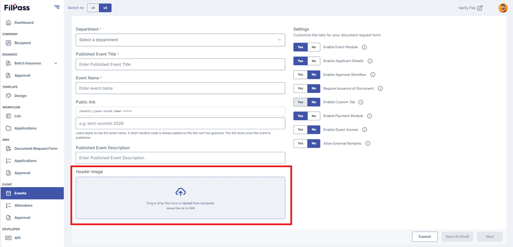Focus the Published Event Title field

pos(180,64)
